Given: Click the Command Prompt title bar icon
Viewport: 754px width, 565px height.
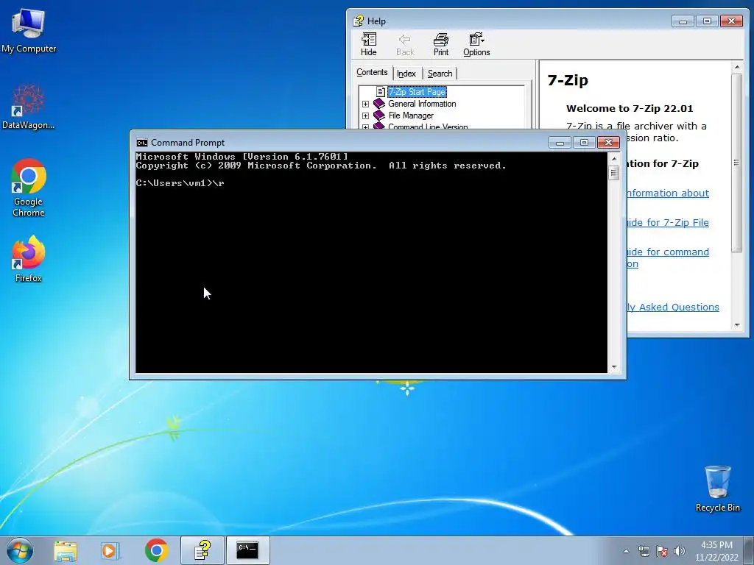Looking at the screenshot, I should click(x=142, y=143).
